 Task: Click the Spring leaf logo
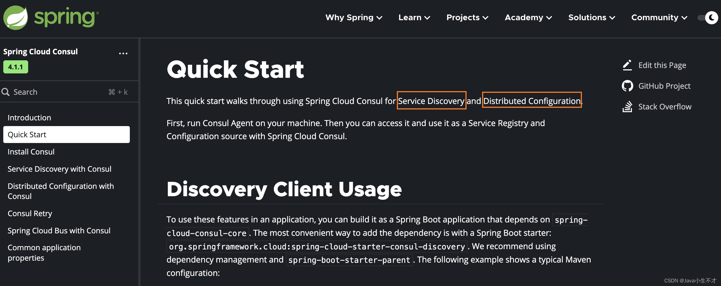[15, 18]
